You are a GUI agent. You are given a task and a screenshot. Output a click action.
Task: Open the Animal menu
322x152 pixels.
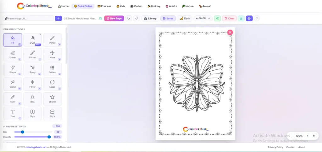point(205,6)
